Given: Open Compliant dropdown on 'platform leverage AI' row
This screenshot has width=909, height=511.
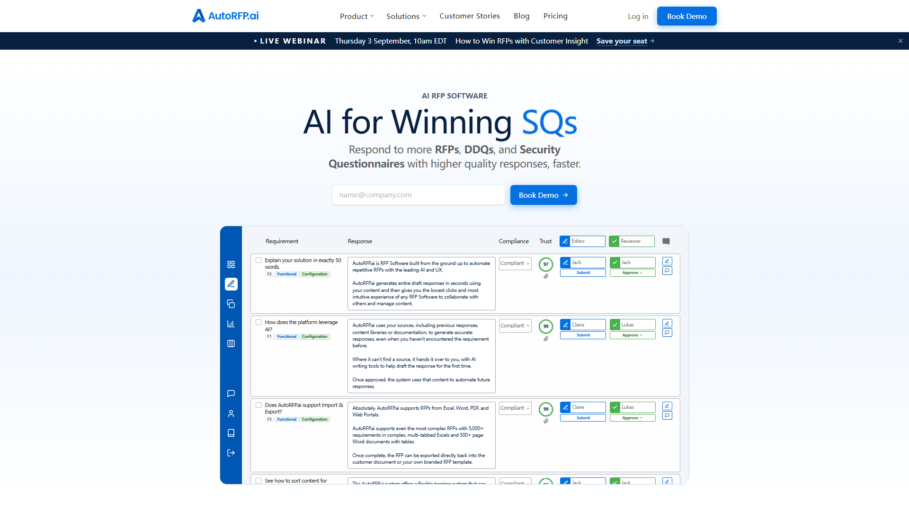Looking at the screenshot, I should tap(515, 326).
